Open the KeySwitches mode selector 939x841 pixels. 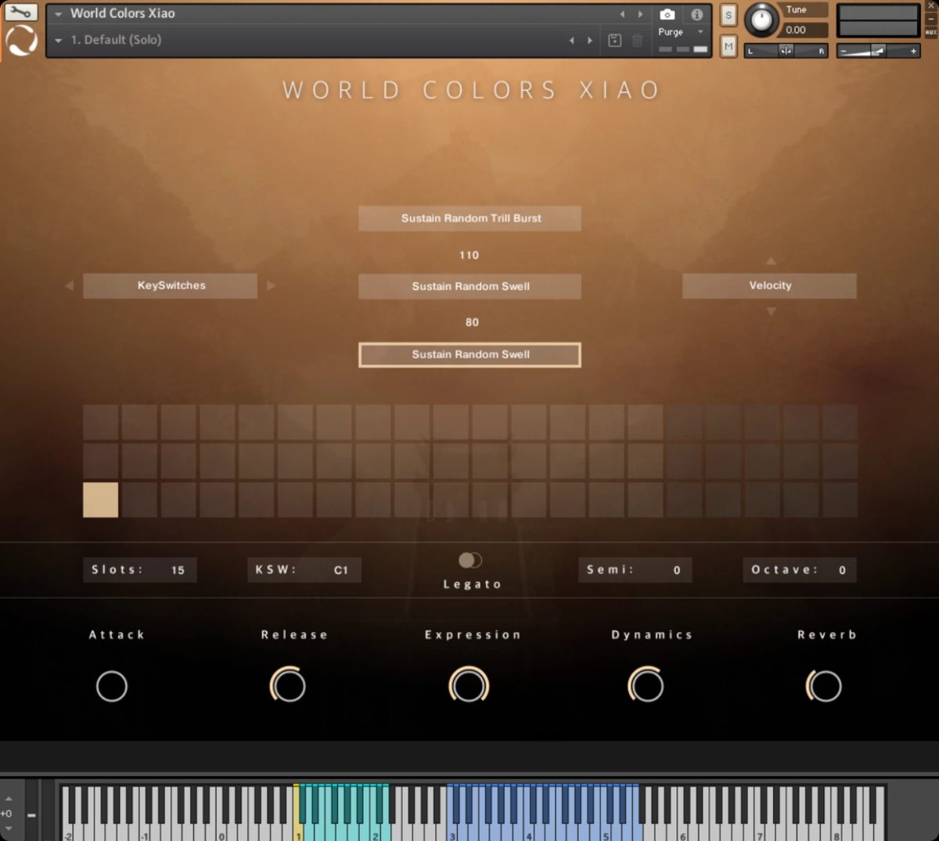(x=171, y=286)
